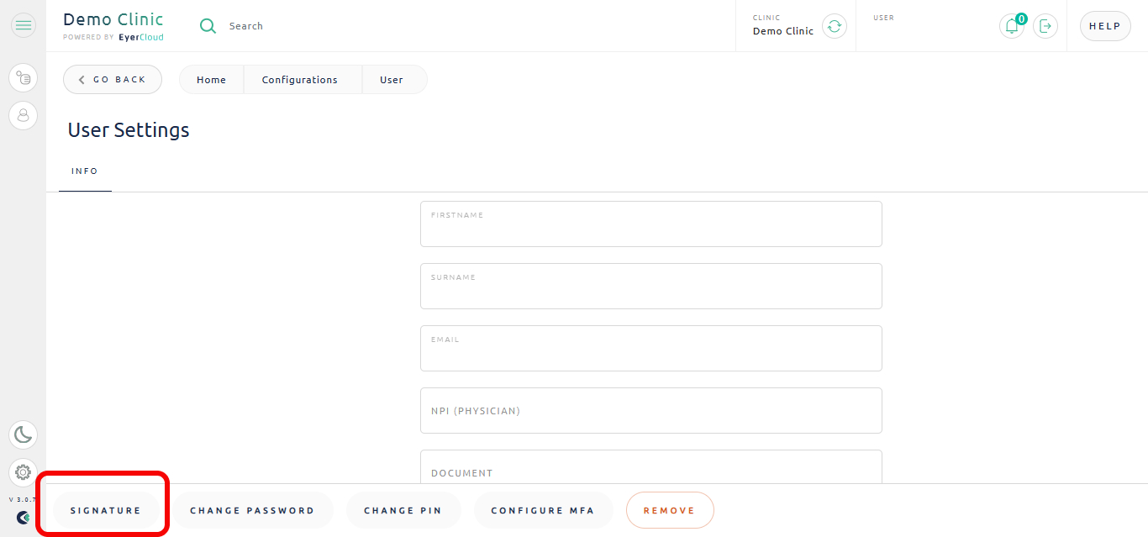Switch clinic using the refresh arrows icon

click(x=834, y=26)
